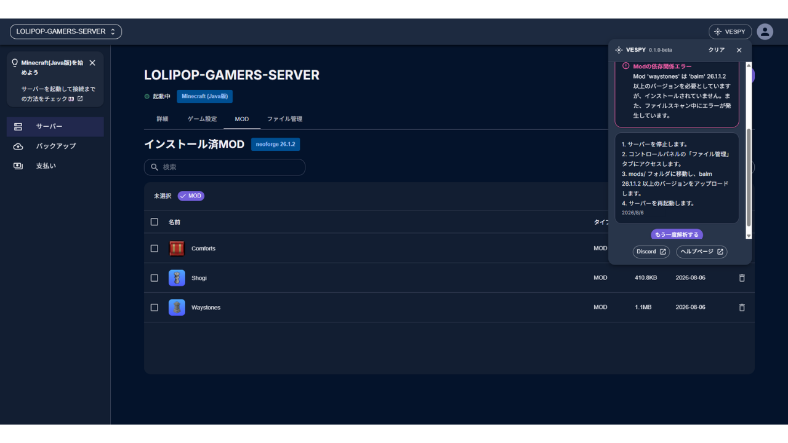Click the 未選択 selection label
788x443 pixels.
coord(163,196)
